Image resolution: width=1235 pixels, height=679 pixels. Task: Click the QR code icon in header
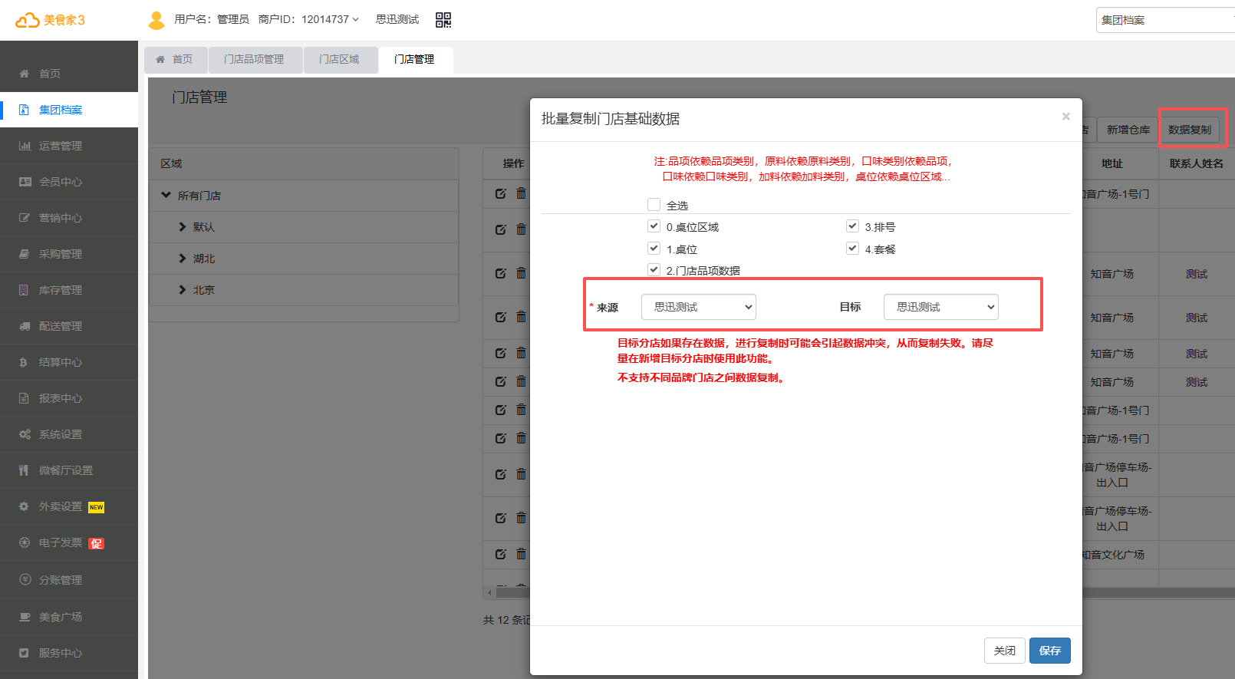443,20
